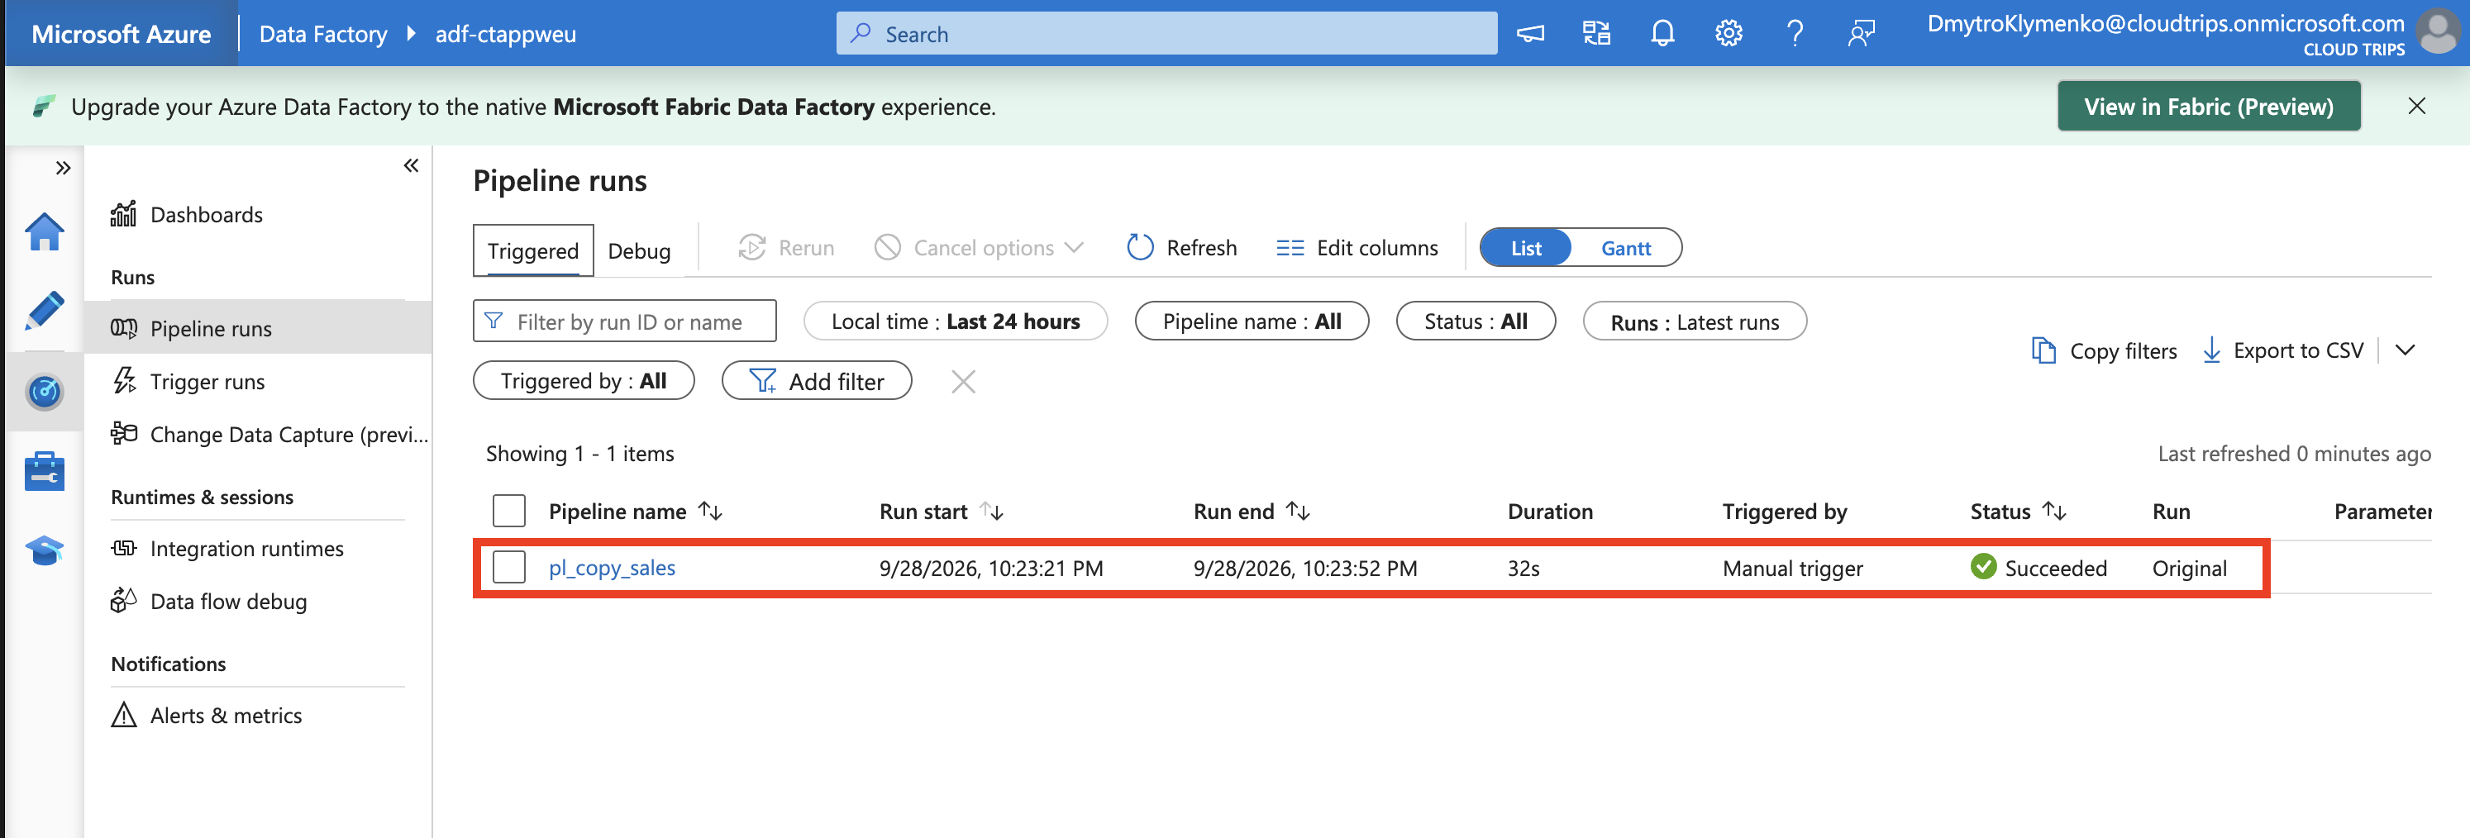Tick the pl_copy_sales row checkbox
Image resolution: width=2470 pixels, height=838 pixels.
509,567
